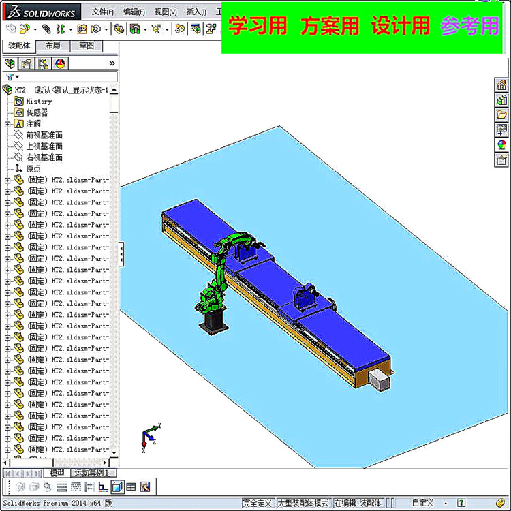Click the picture-with-pencil icon in bottom toolbar
Screen dimensions: 511x511
(145, 487)
